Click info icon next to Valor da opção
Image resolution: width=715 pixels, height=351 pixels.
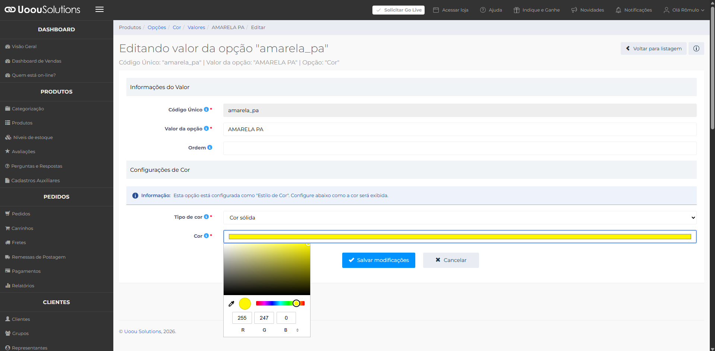[x=206, y=129]
